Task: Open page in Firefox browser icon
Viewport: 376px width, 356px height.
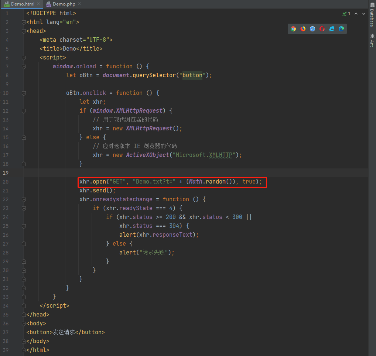Action: pos(303,29)
